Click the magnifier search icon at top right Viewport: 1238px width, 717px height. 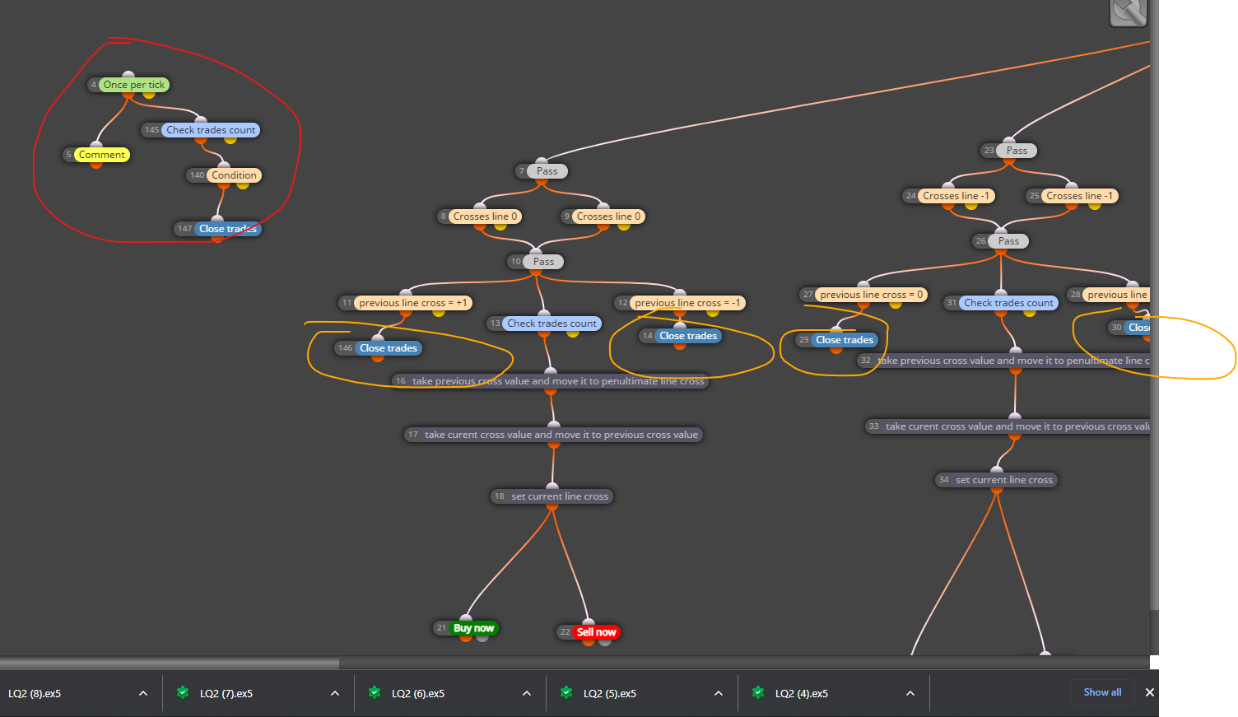[1129, 12]
